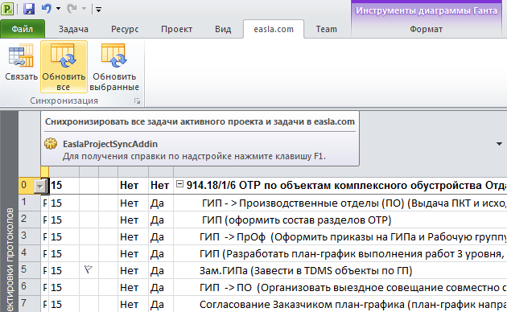Viewport: 507px width, 312px height.
Task: Click the Project application icon in title bar
Action: 7,9
